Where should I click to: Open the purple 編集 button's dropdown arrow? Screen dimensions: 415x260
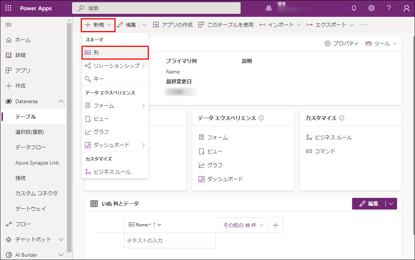tap(392, 204)
